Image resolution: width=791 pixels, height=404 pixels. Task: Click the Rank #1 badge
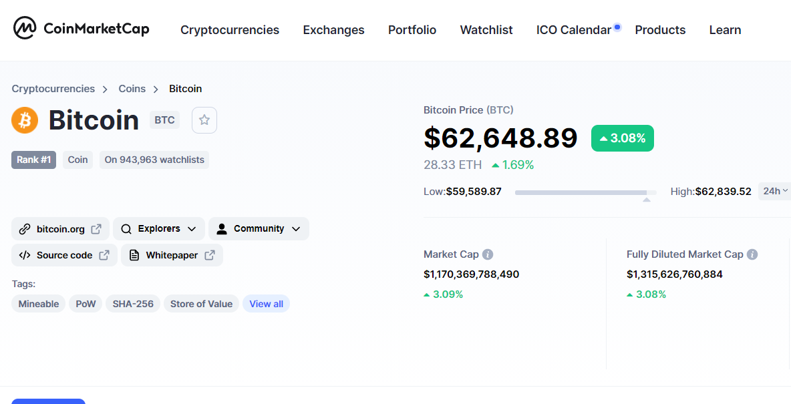click(x=34, y=160)
